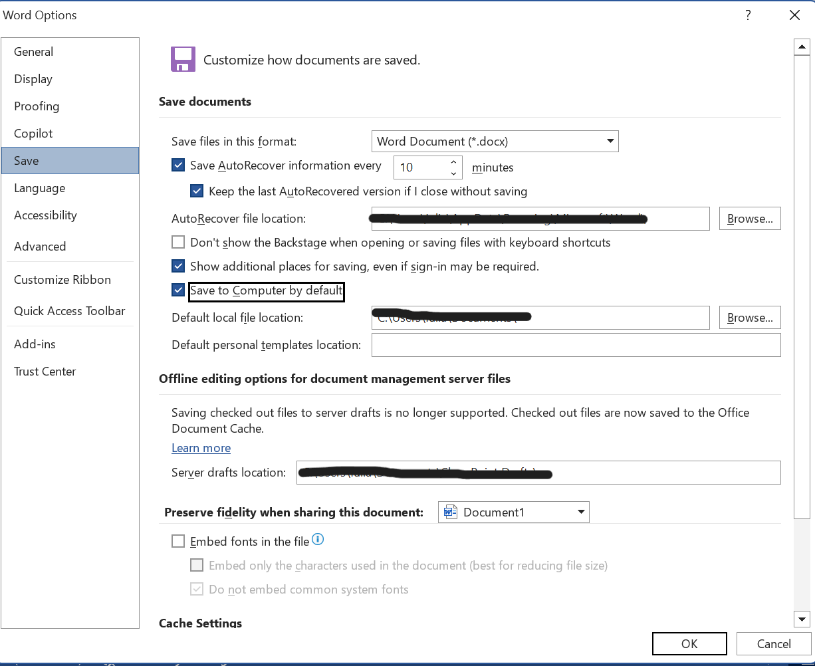
Task: Increase AutoRecover minutes with up arrow
Action: pos(453,162)
